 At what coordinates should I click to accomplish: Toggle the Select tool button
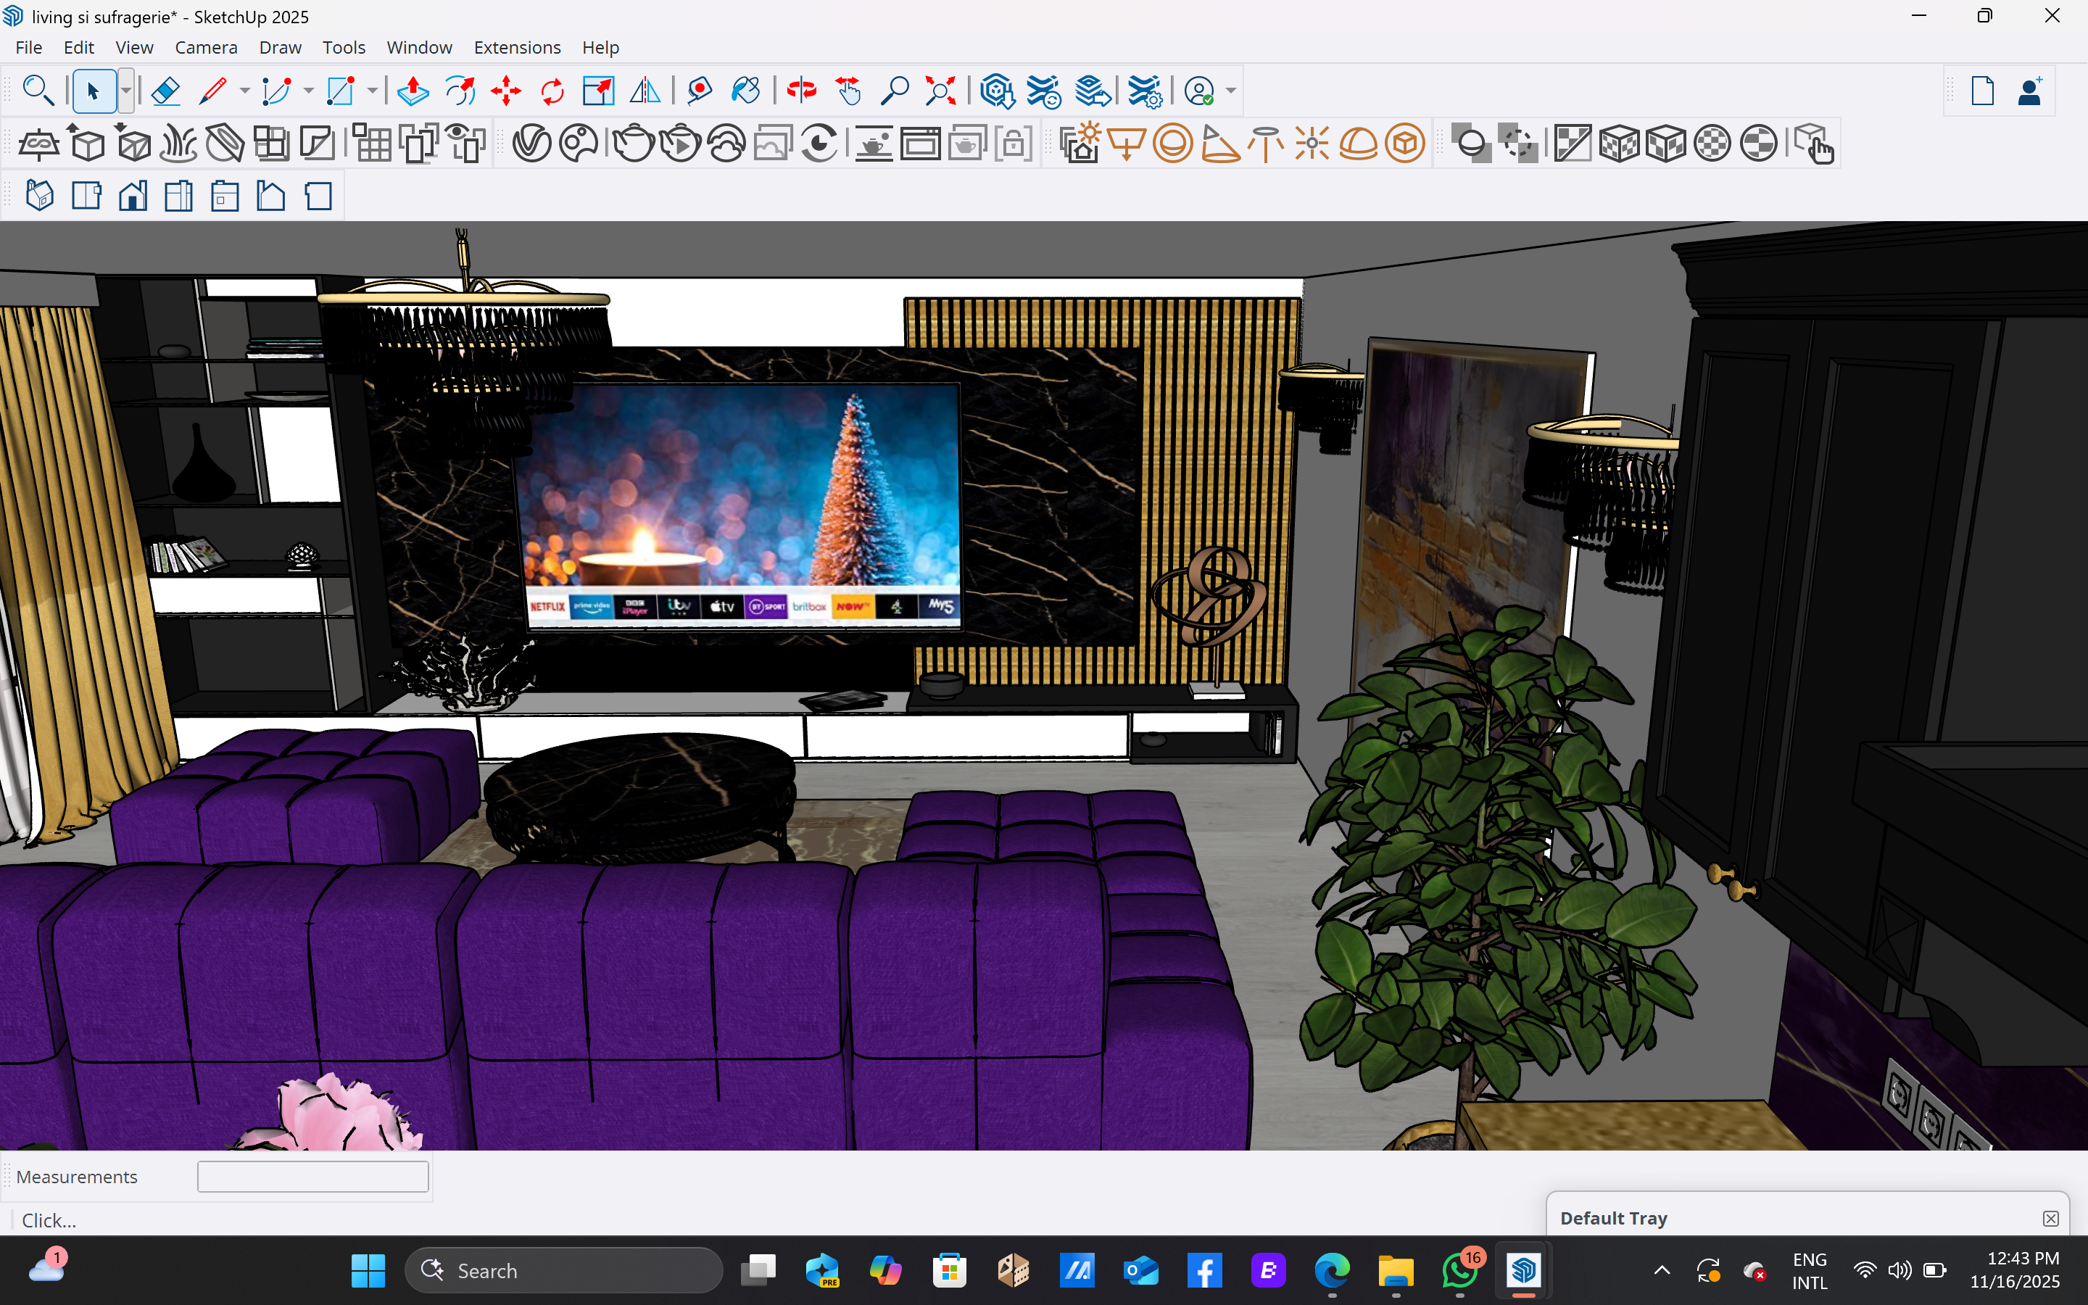point(94,91)
